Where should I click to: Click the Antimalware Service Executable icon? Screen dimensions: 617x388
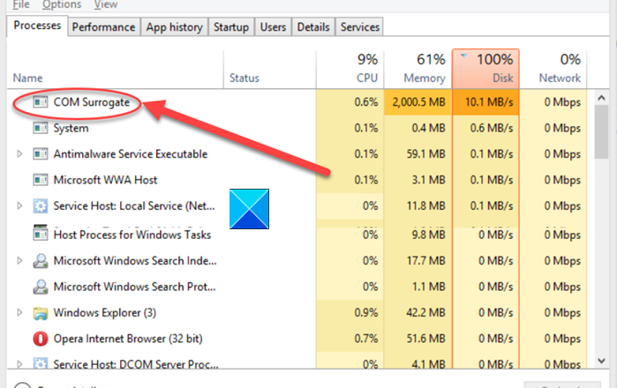(x=40, y=154)
